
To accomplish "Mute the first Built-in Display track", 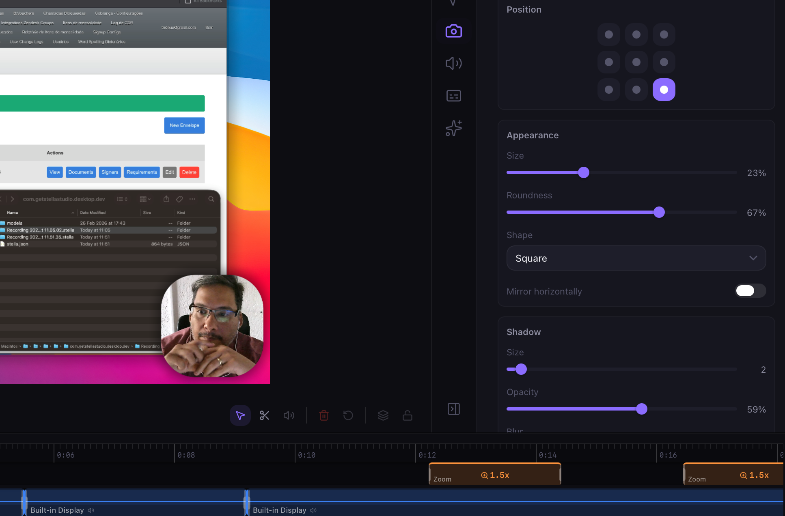I will point(91,510).
